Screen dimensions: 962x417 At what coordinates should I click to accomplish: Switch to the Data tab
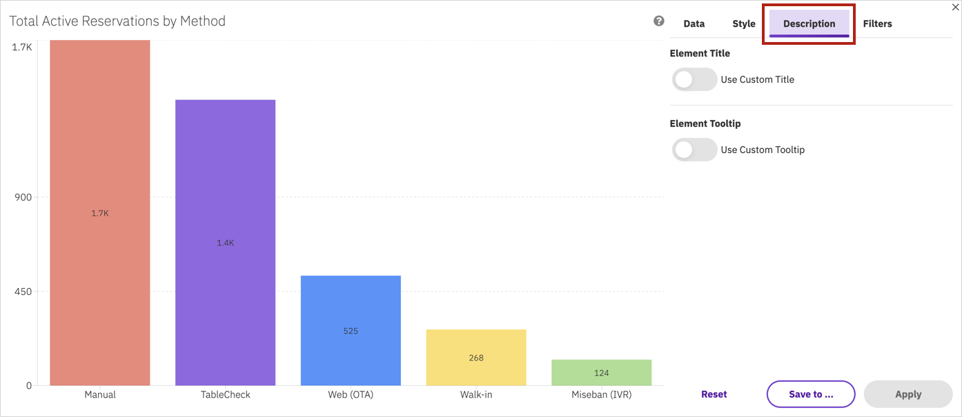(x=694, y=23)
